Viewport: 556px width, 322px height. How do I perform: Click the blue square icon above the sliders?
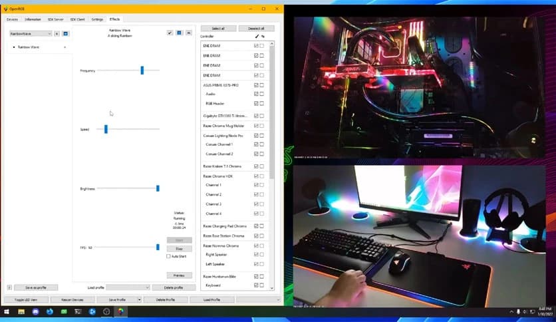point(180,33)
